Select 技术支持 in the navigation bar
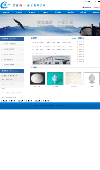The width and height of the screenshot is (100, 170). [x=57, y=12]
